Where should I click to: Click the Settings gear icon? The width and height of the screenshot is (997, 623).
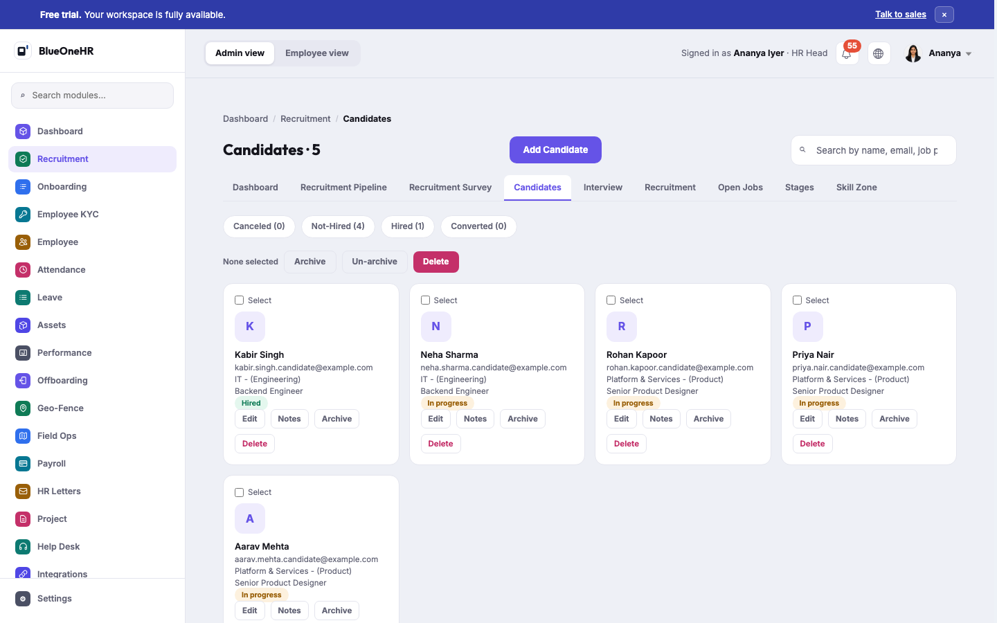pyautogui.click(x=23, y=599)
